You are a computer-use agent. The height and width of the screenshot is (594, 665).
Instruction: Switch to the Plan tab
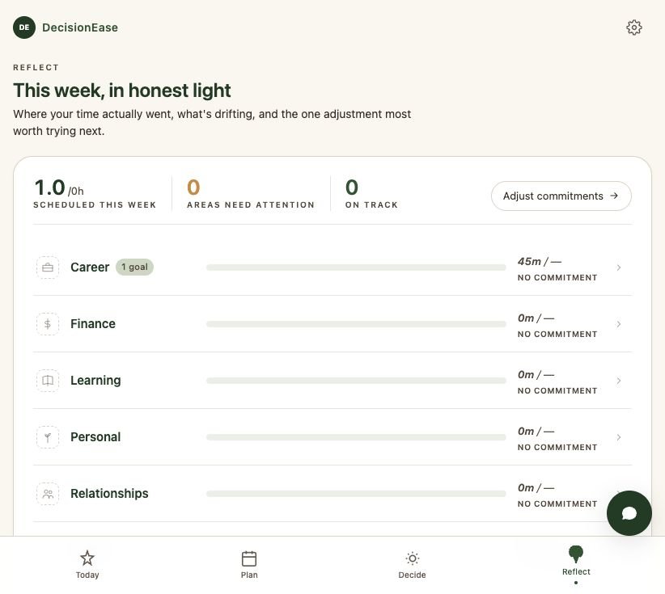tap(249, 564)
